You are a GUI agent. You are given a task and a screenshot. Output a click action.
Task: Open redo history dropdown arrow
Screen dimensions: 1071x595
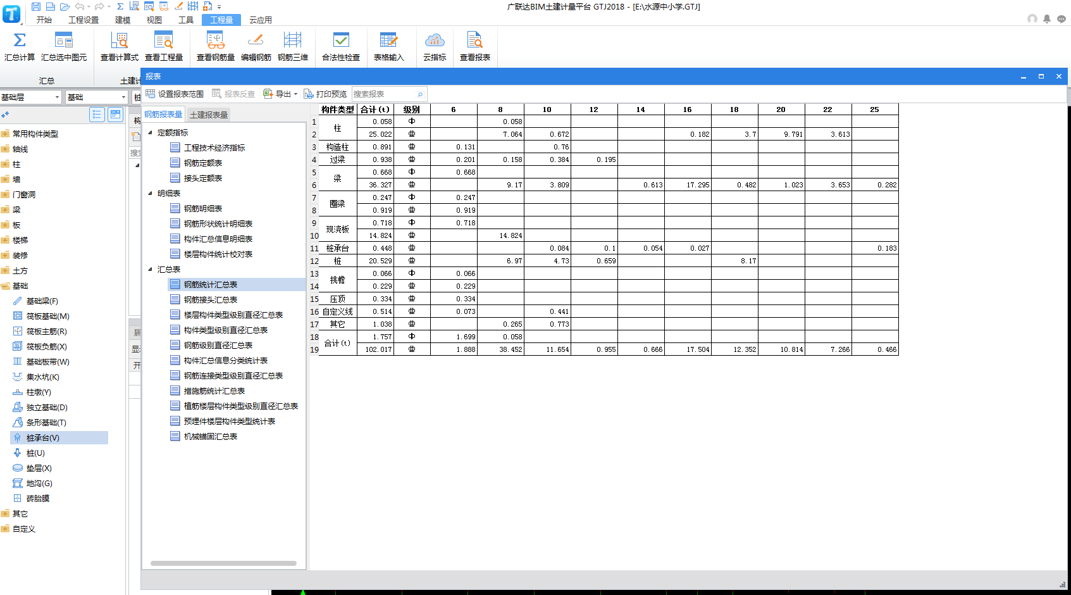pyautogui.click(x=109, y=7)
